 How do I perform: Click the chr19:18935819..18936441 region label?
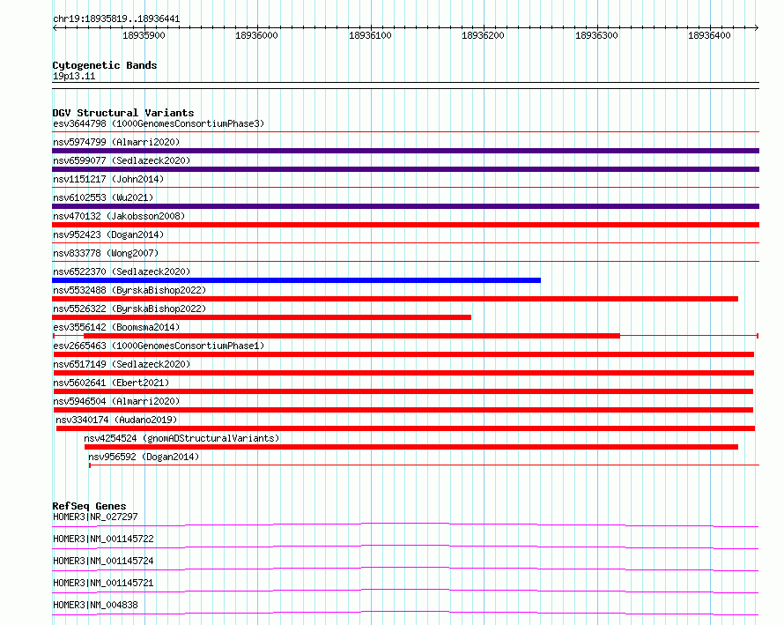coord(116,19)
